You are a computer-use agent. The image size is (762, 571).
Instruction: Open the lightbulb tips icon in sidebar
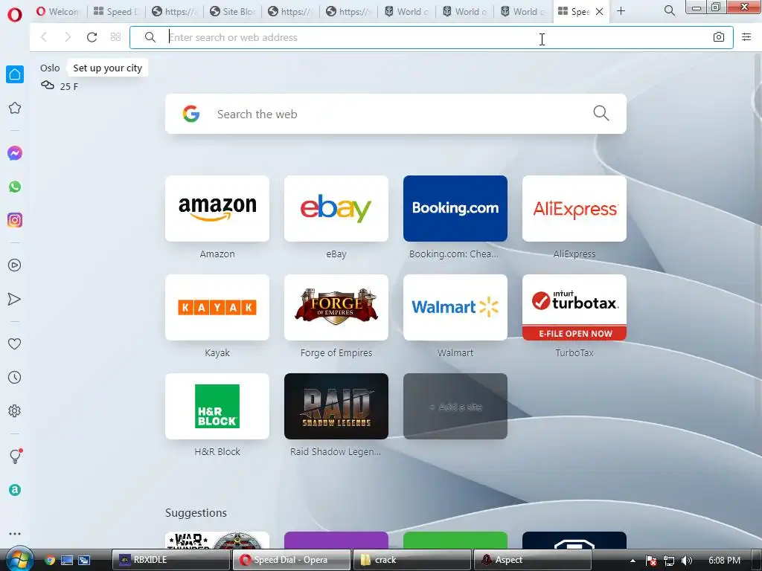(15, 456)
